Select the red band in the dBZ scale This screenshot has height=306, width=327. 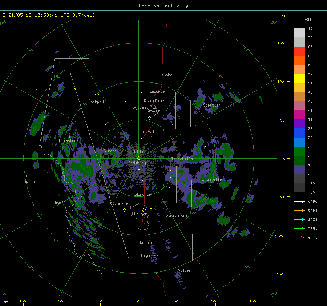299,51
